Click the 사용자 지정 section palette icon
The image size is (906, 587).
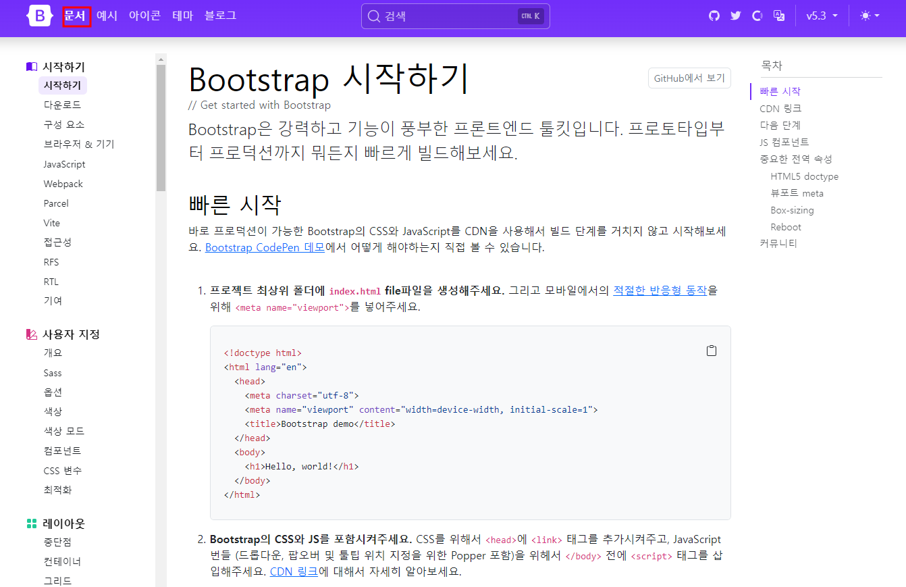pos(32,334)
